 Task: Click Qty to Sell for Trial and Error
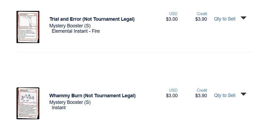tap(225, 19)
